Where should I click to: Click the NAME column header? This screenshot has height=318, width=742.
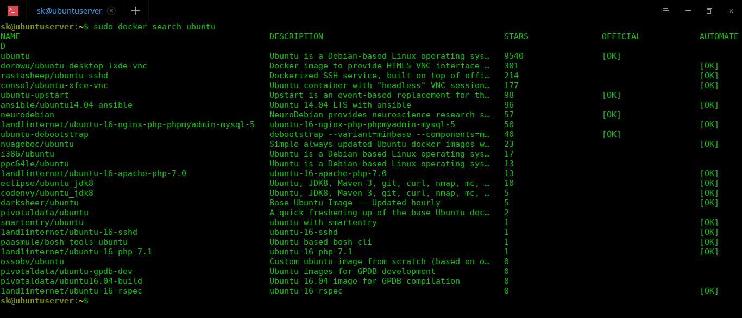coord(10,36)
